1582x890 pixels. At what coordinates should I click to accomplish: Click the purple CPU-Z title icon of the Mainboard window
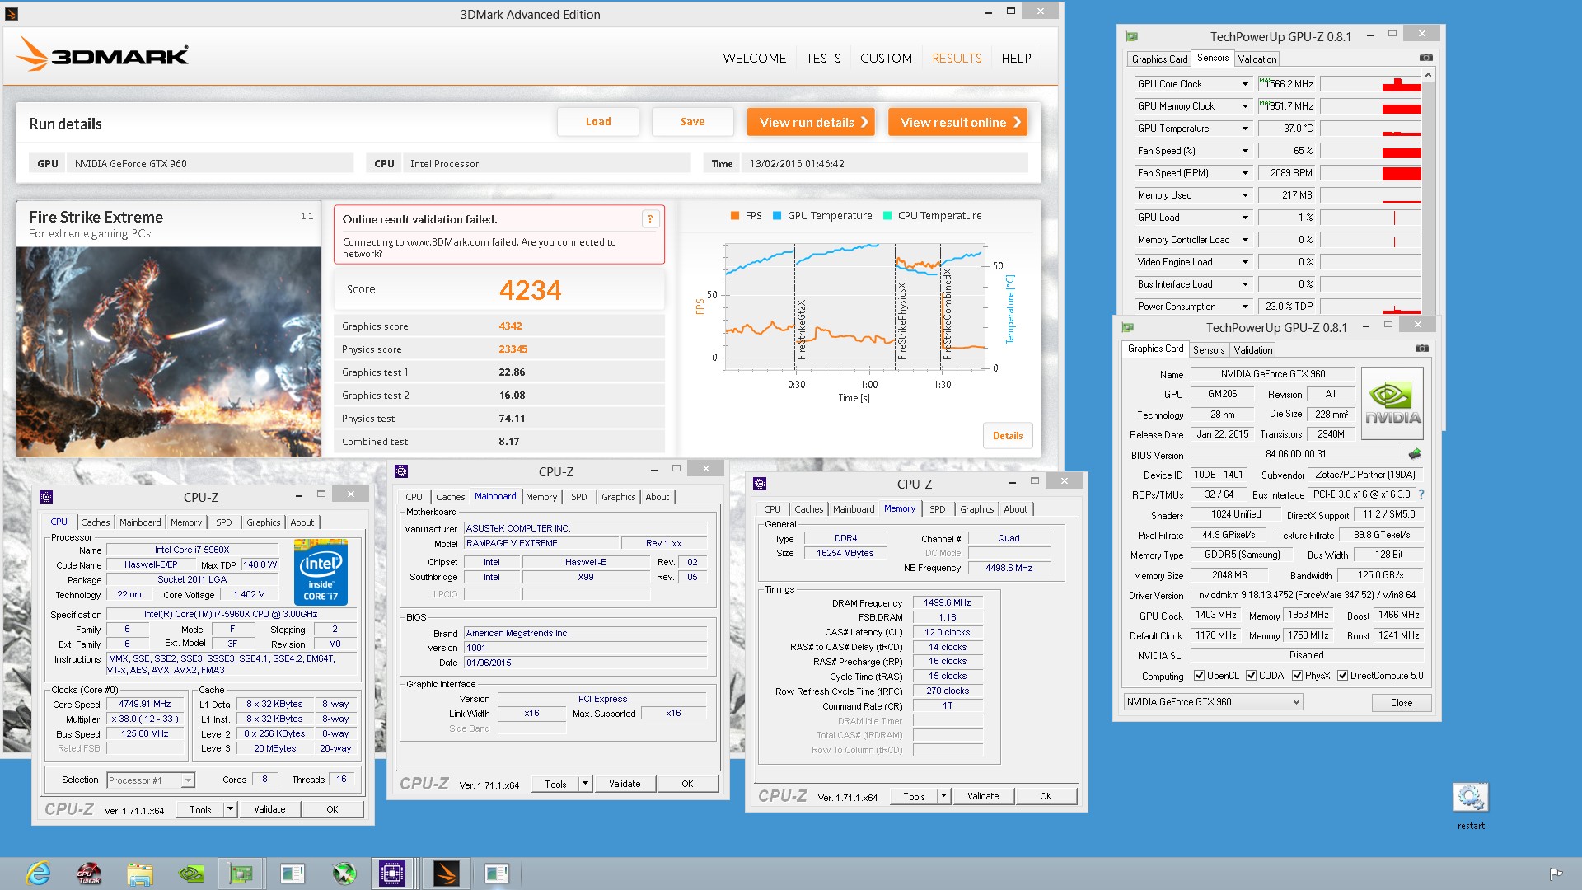pyautogui.click(x=401, y=471)
